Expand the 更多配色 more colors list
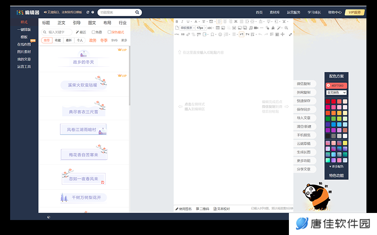The height and width of the screenshot is (235, 377). click(x=336, y=166)
